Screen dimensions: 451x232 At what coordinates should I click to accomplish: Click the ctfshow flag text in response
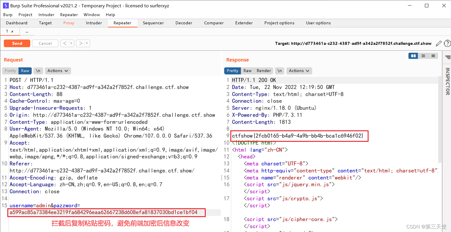click(x=298, y=136)
